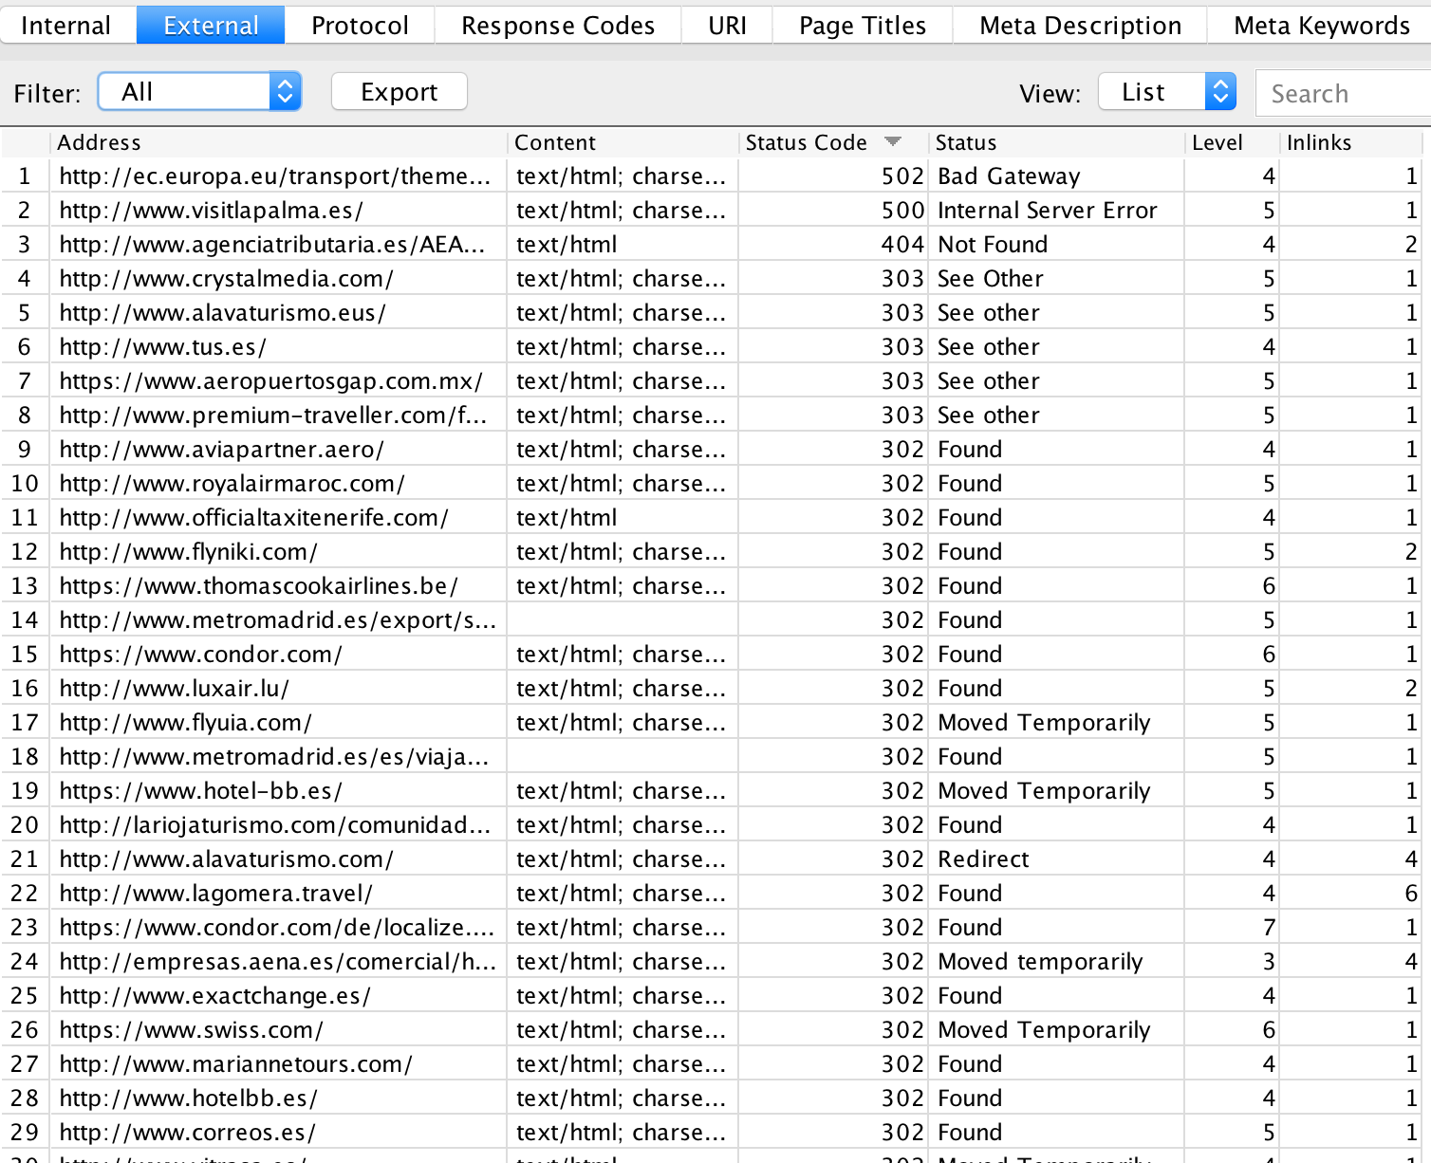
Task: Open the Filter dropdown set to All
Action: (x=200, y=92)
